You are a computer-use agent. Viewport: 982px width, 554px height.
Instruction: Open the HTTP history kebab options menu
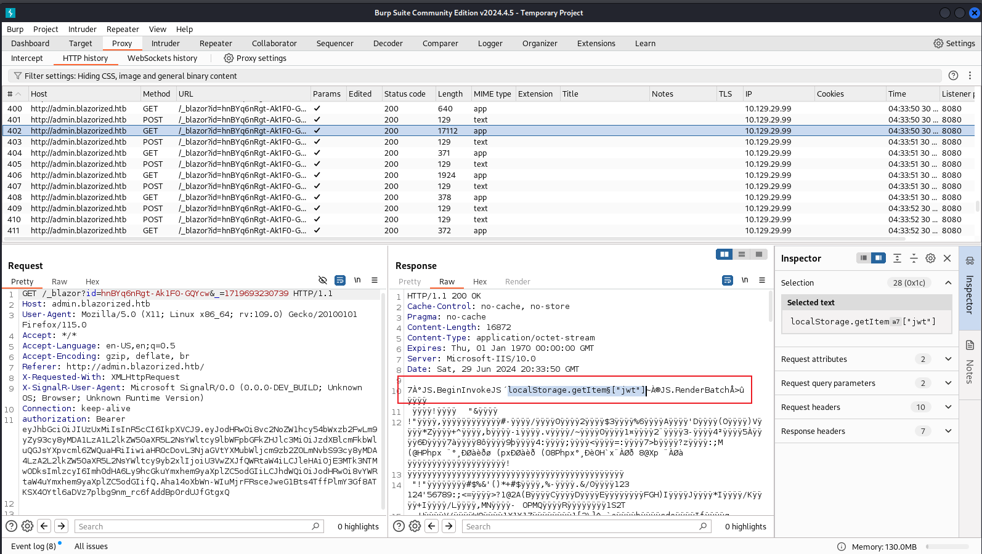(x=970, y=75)
